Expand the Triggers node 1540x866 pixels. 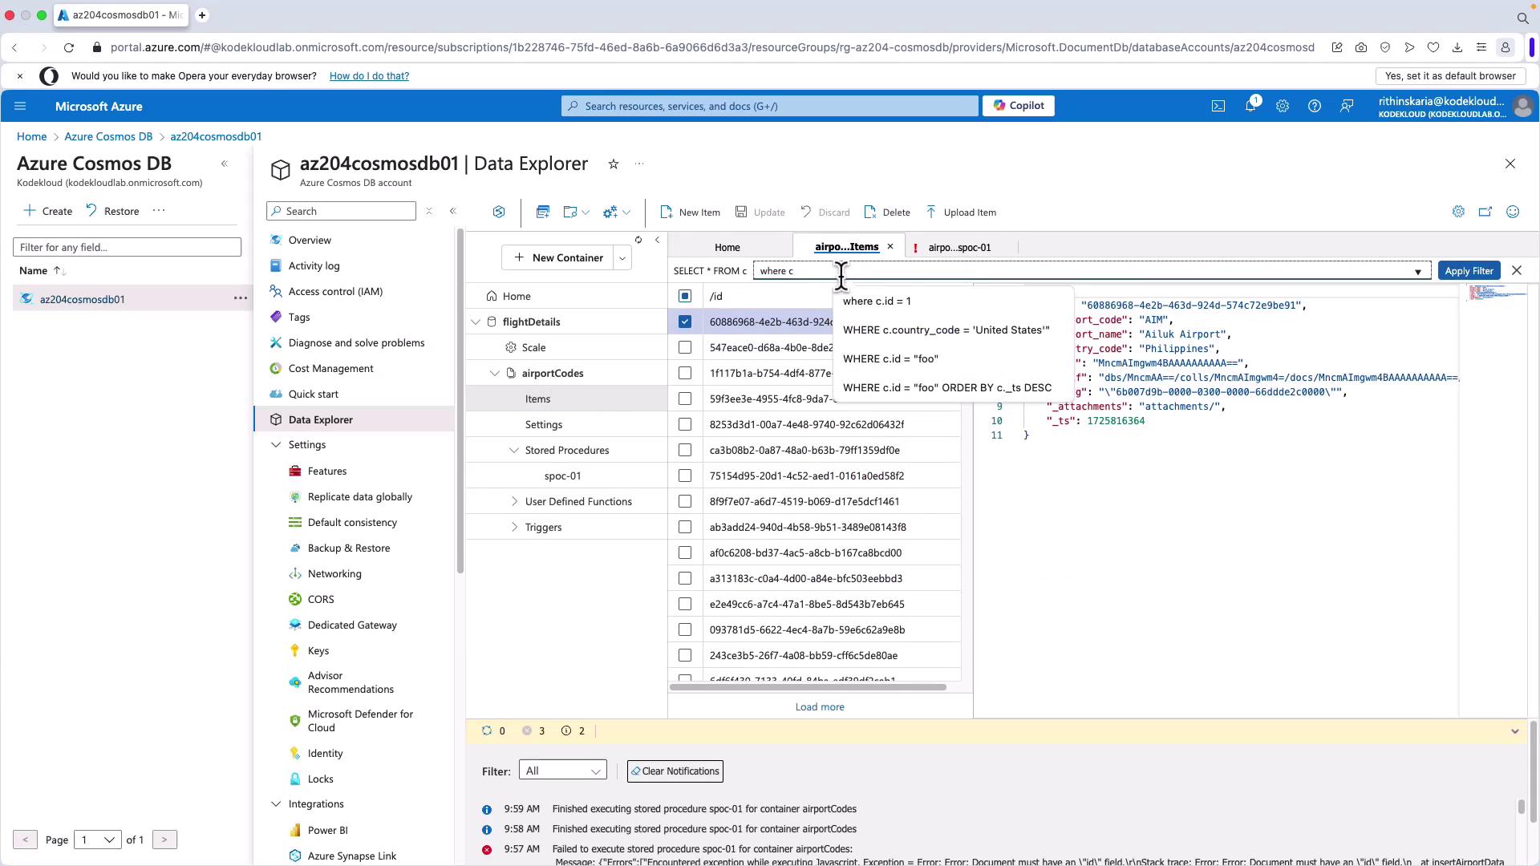click(x=514, y=527)
